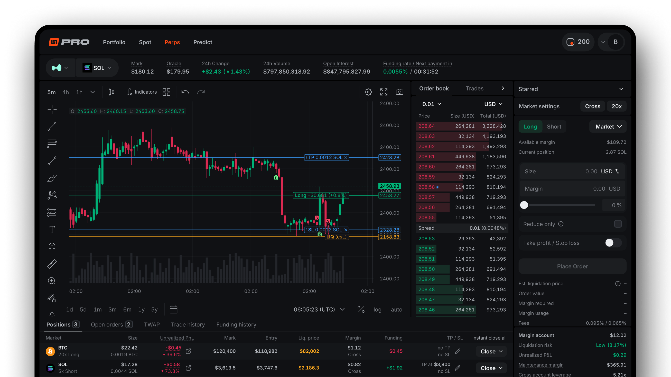
Task: Open the calendar date range picker
Action: coord(173,309)
